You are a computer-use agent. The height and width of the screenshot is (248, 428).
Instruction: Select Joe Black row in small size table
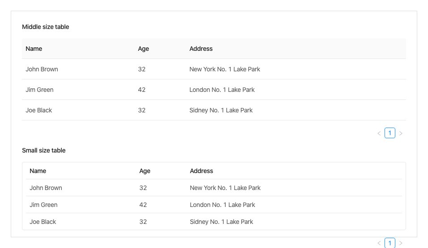click(43, 222)
